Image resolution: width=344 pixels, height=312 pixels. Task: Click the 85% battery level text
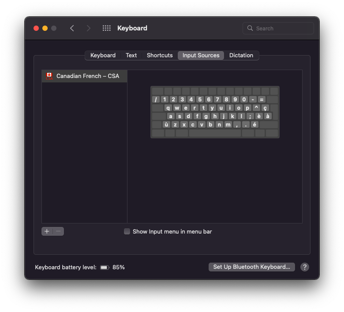[119, 267]
